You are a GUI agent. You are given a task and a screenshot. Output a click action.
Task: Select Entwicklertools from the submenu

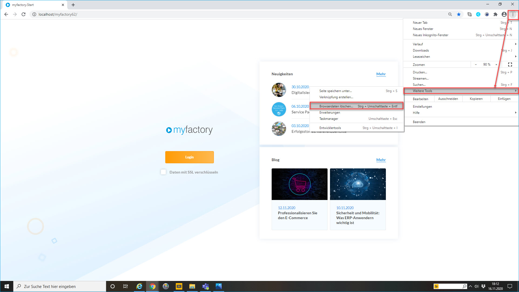pyautogui.click(x=330, y=128)
